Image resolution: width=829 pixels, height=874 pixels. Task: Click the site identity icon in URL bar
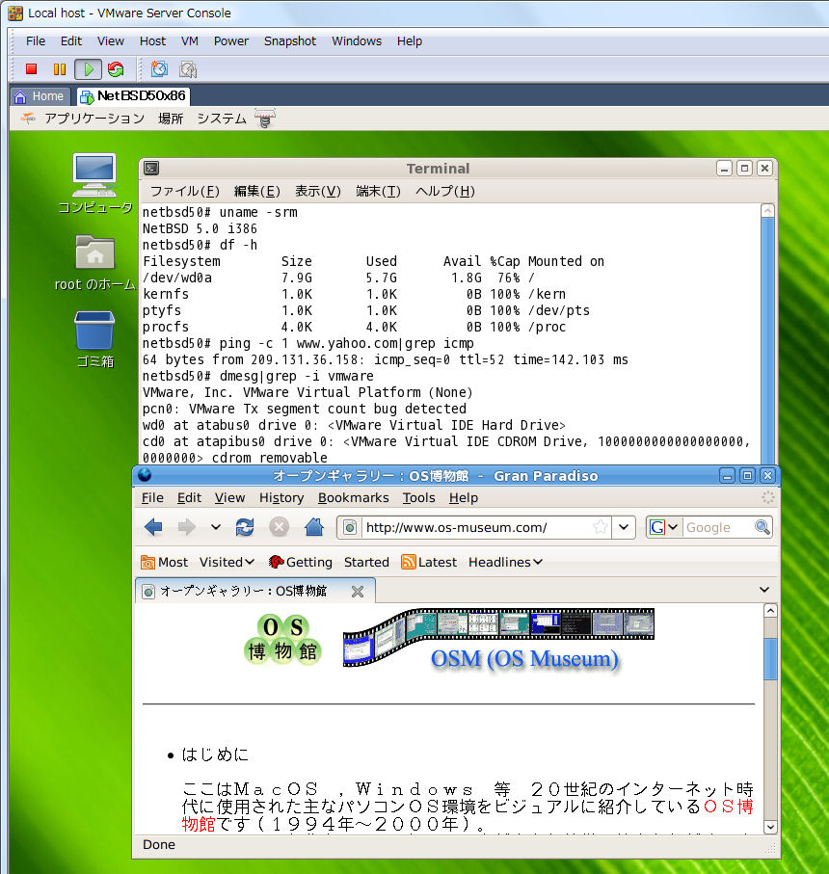[x=350, y=527]
